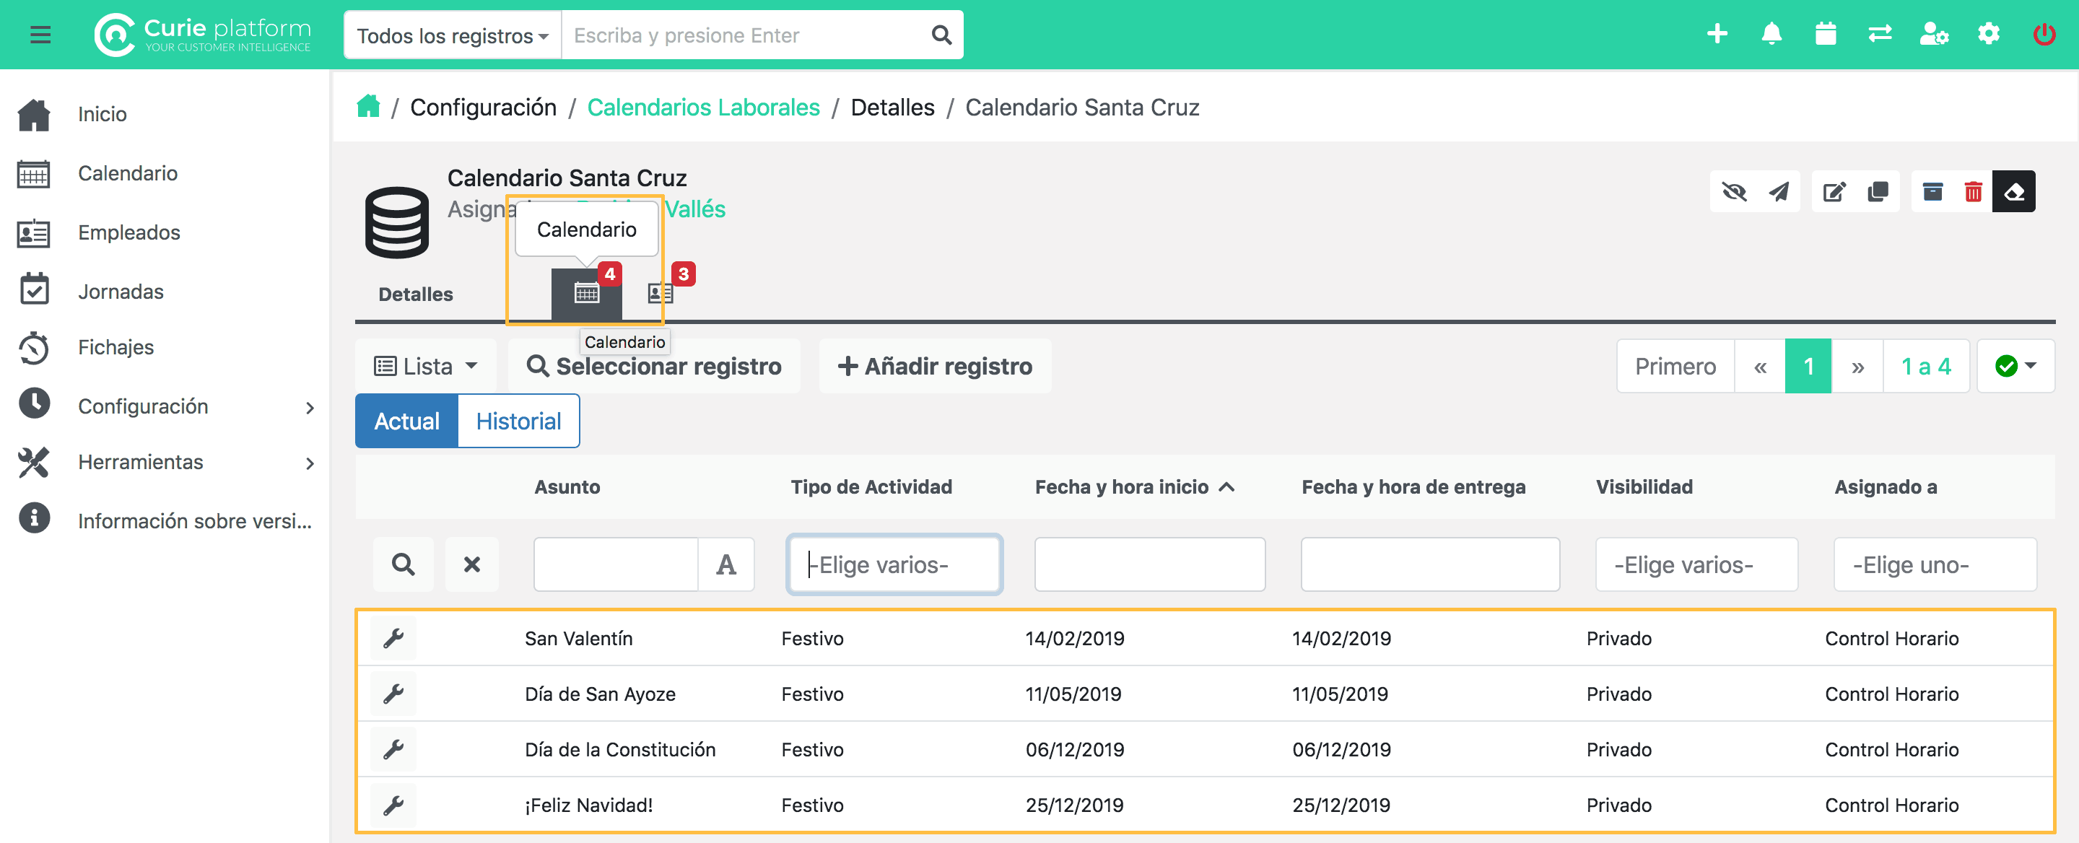Image resolution: width=2079 pixels, height=843 pixels.
Task: Switch list to Historial view
Action: tap(518, 421)
